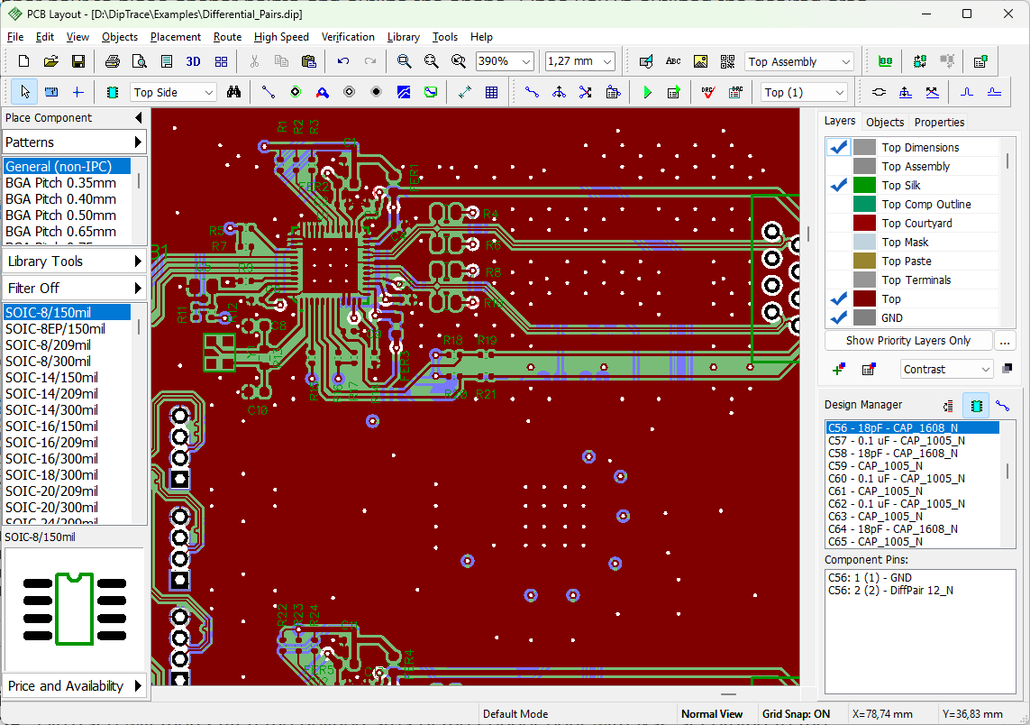Click the Paste clipboard icon

click(x=309, y=61)
